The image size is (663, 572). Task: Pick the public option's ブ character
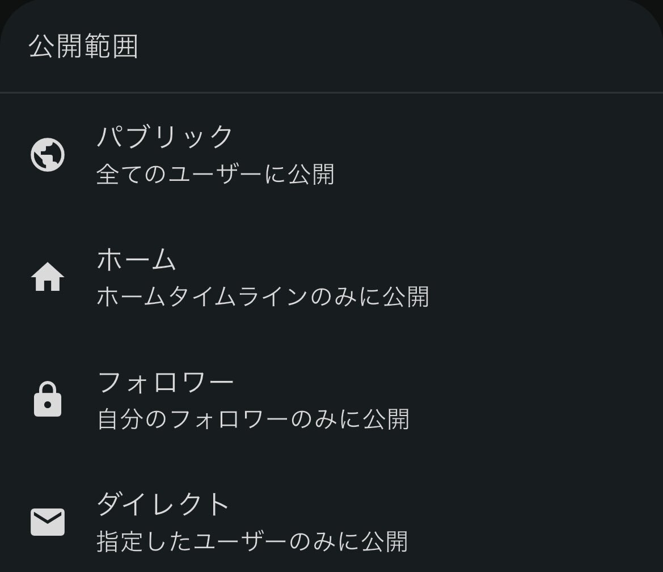point(138,136)
